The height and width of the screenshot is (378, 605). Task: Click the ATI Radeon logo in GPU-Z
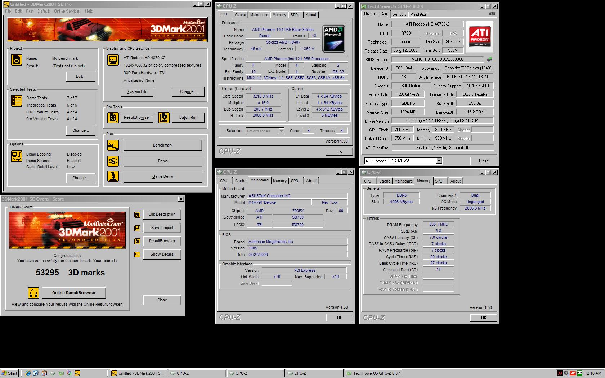pos(480,37)
